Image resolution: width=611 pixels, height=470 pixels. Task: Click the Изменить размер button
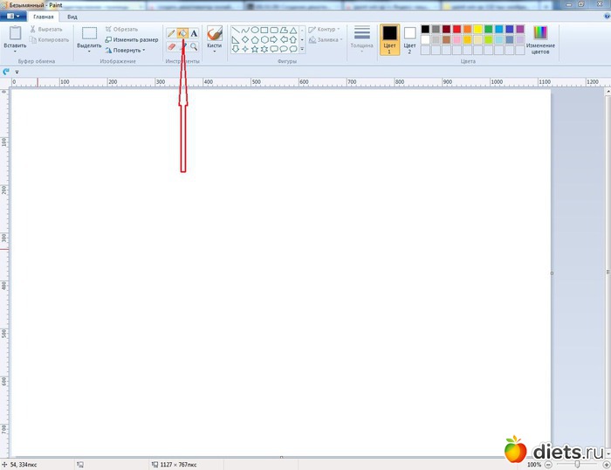coord(132,40)
